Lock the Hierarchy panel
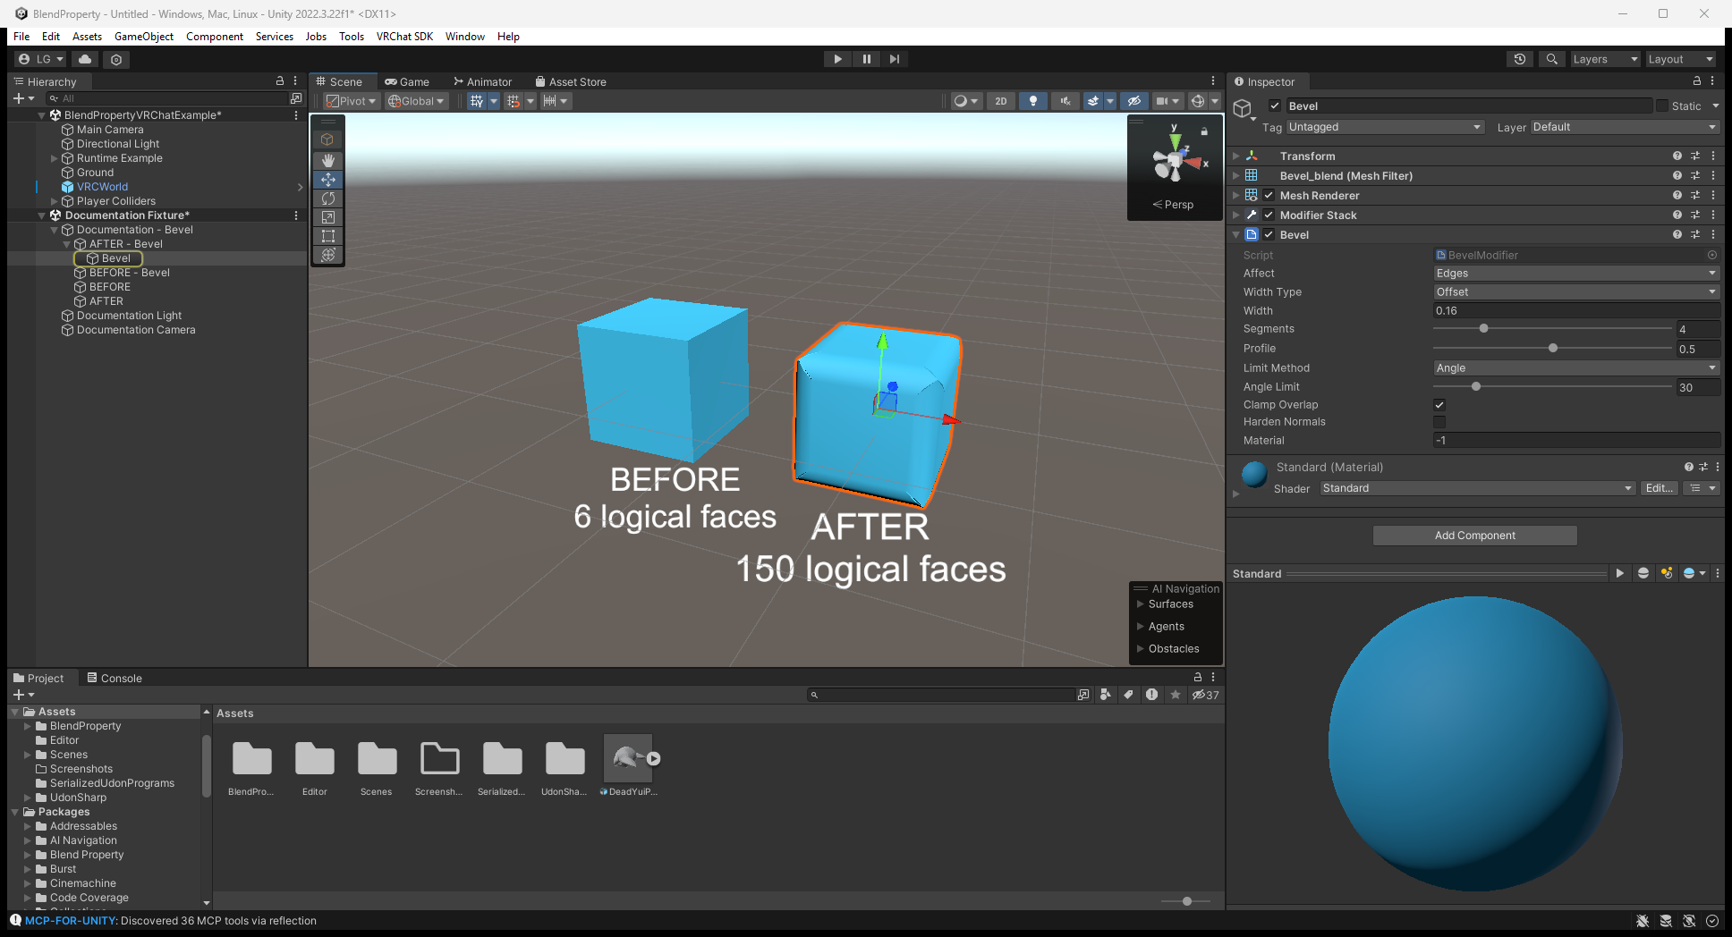Screen dimensions: 1732x937 coord(280,81)
